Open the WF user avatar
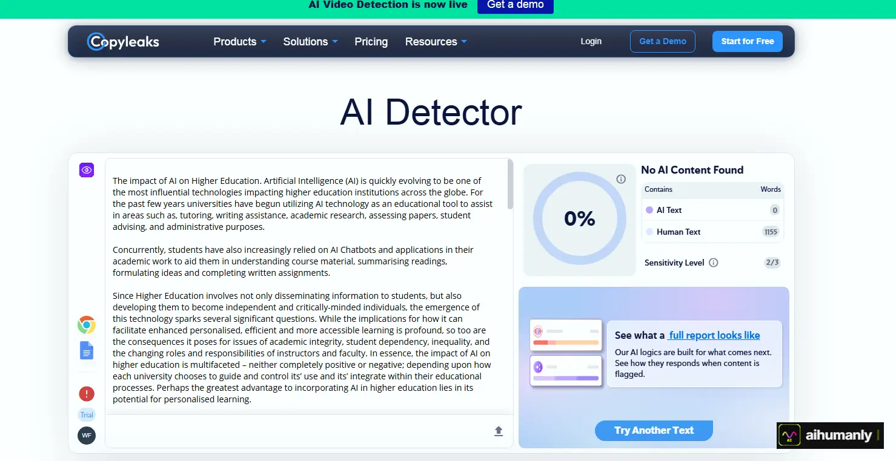The image size is (896, 461). click(x=87, y=435)
